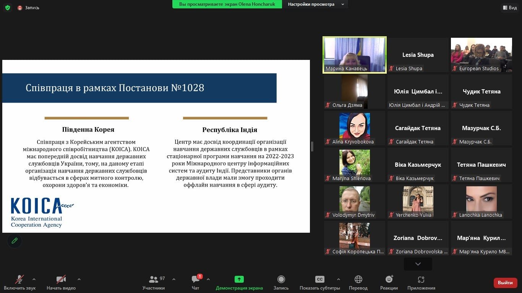Click muted mic icon on Тетяна Пашкевич label
Viewport: 522px width, 293px height.
(455, 179)
